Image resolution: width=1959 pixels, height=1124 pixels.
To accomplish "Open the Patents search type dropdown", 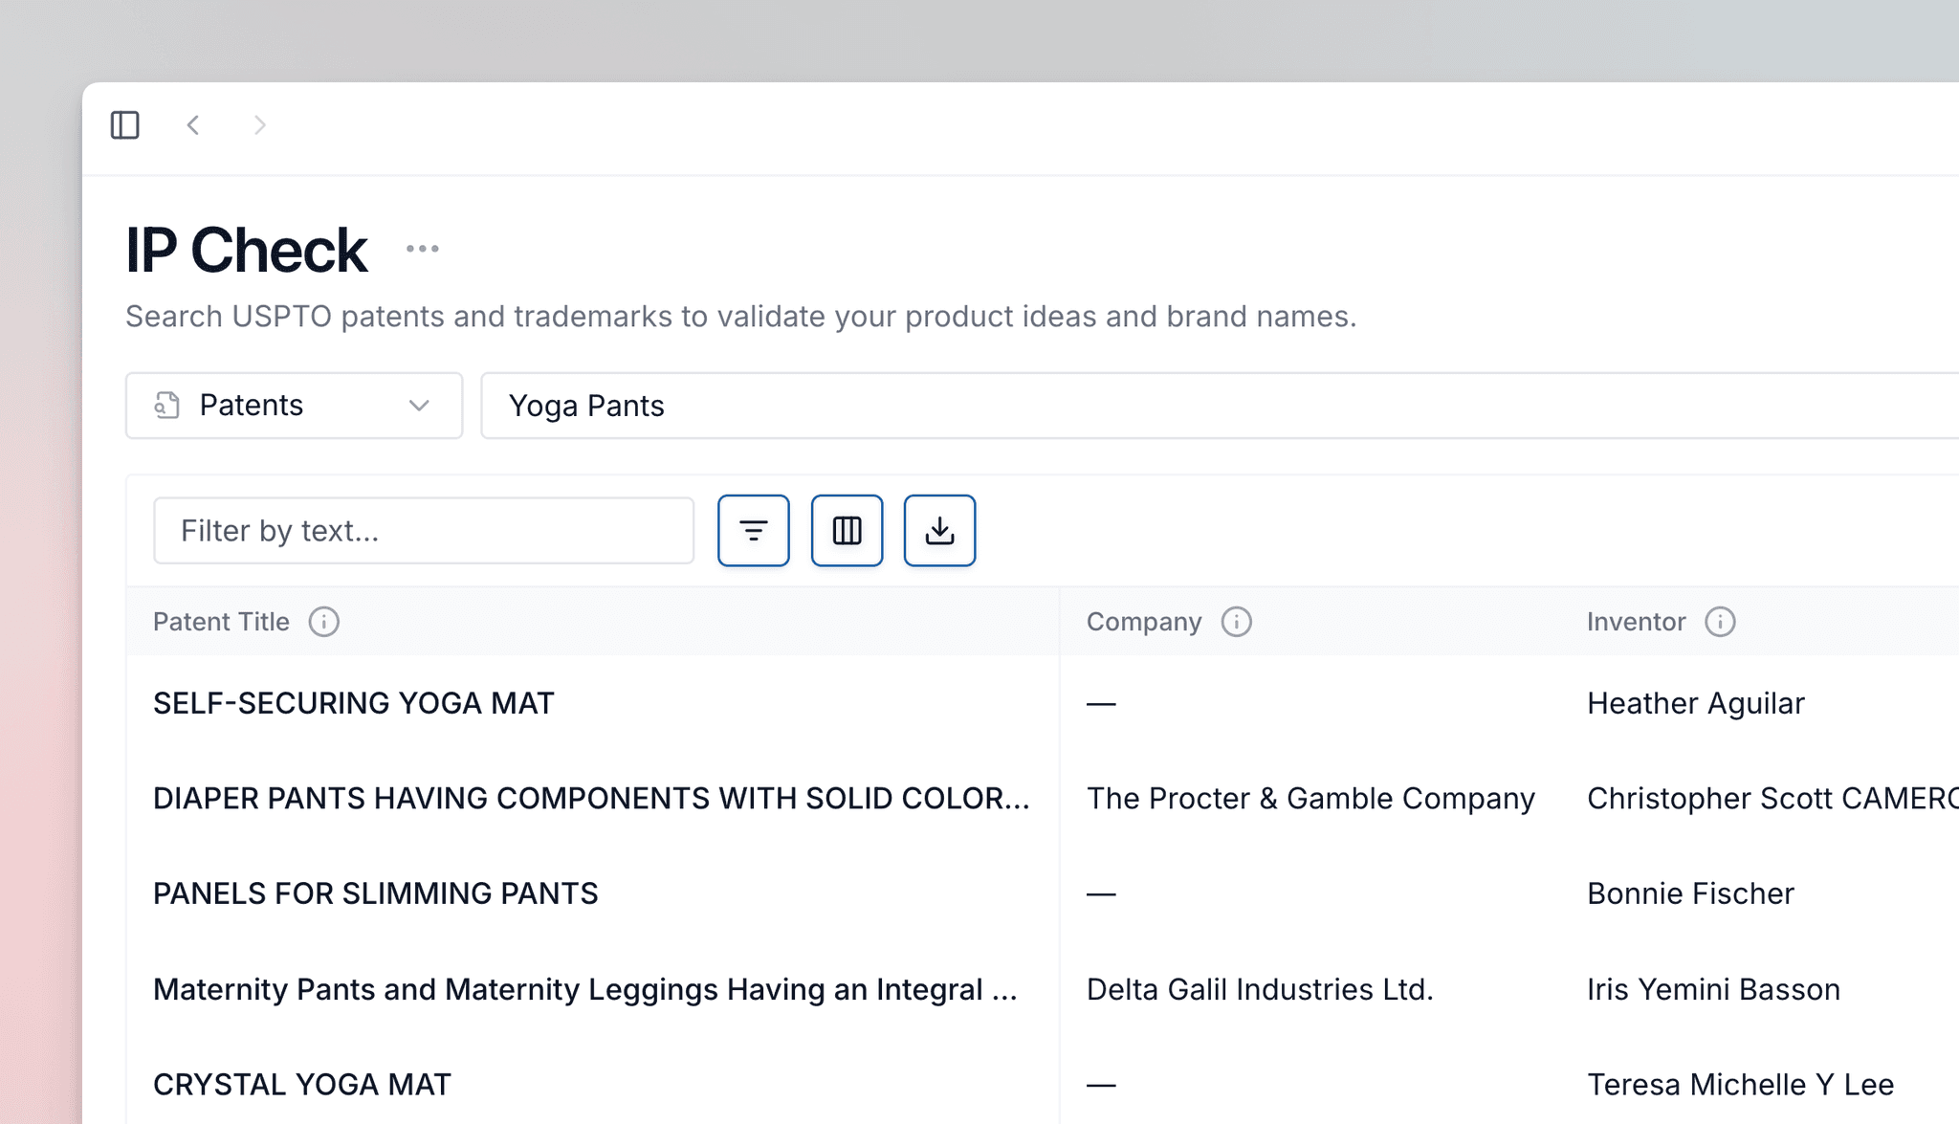I will tap(294, 406).
